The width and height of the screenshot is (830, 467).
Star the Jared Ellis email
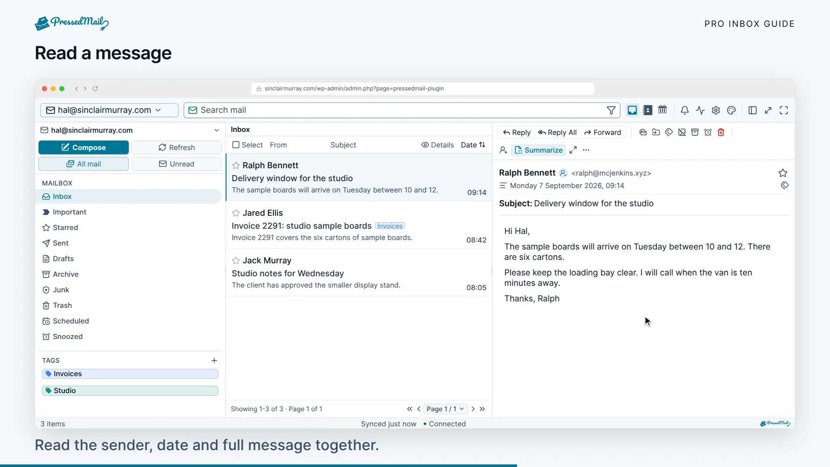[x=236, y=213]
